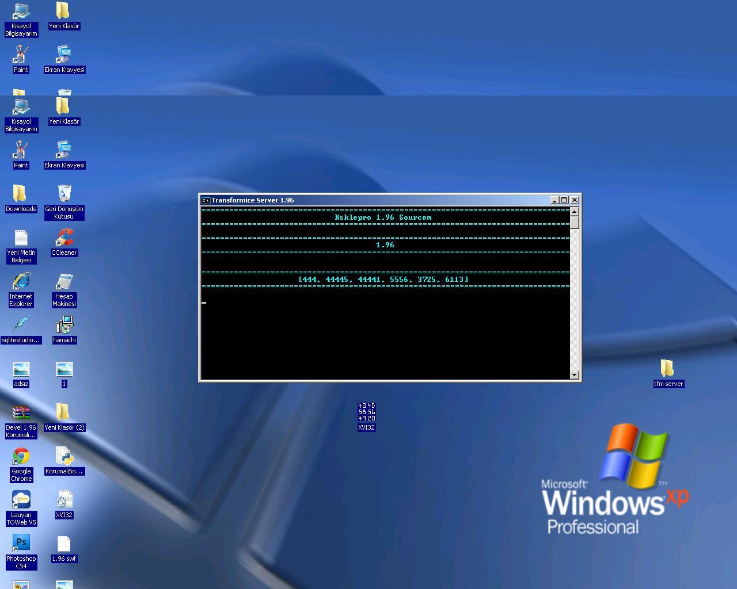737x589 pixels.
Task: Select the sqlitestudio feather icon
Action: point(21,330)
